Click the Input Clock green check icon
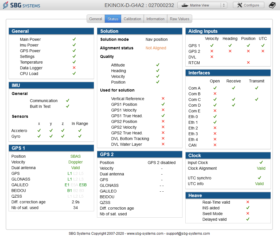The width and height of the screenshot is (280, 237). pyautogui.click(x=261, y=162)
